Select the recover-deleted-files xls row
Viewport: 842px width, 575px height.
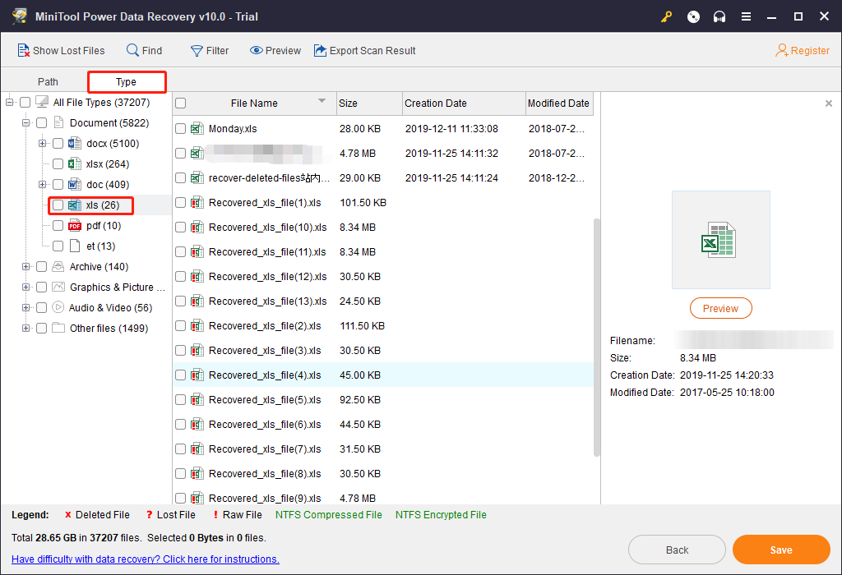click(x=383, y=178)
